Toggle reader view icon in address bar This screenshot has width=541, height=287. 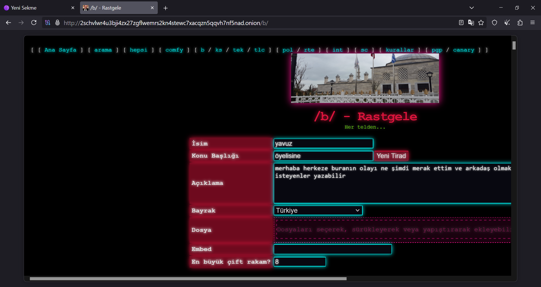tap(461, 23)
